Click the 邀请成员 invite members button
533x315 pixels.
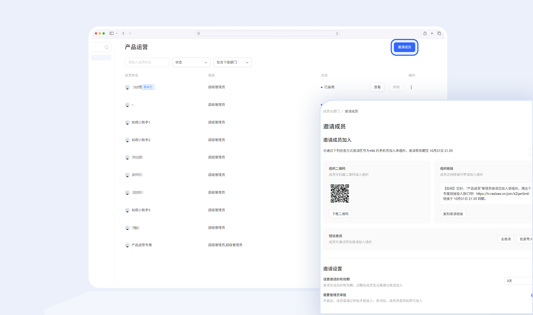click(404, 47)
